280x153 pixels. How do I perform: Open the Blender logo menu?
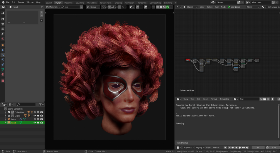(3, 2)
